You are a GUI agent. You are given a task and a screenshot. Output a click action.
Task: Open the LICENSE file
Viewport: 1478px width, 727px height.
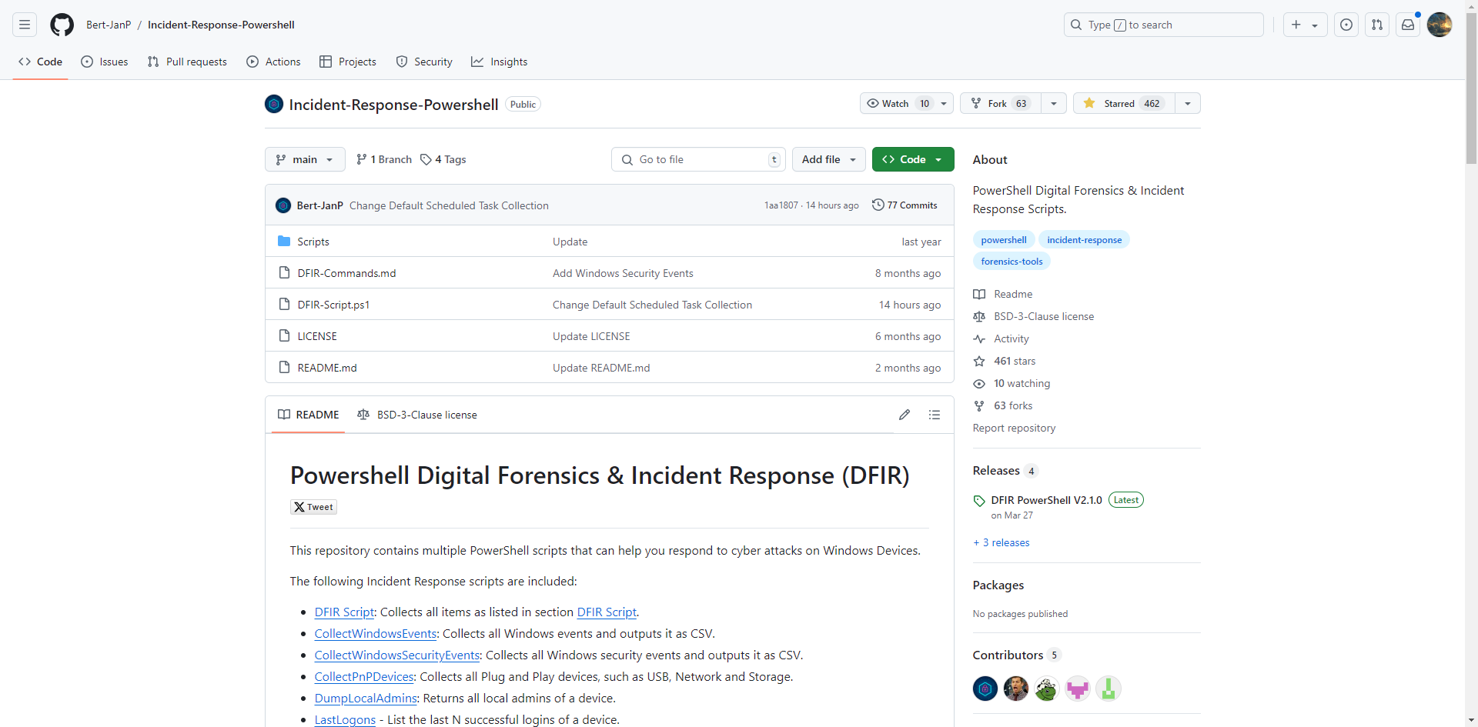click(317, 336)
